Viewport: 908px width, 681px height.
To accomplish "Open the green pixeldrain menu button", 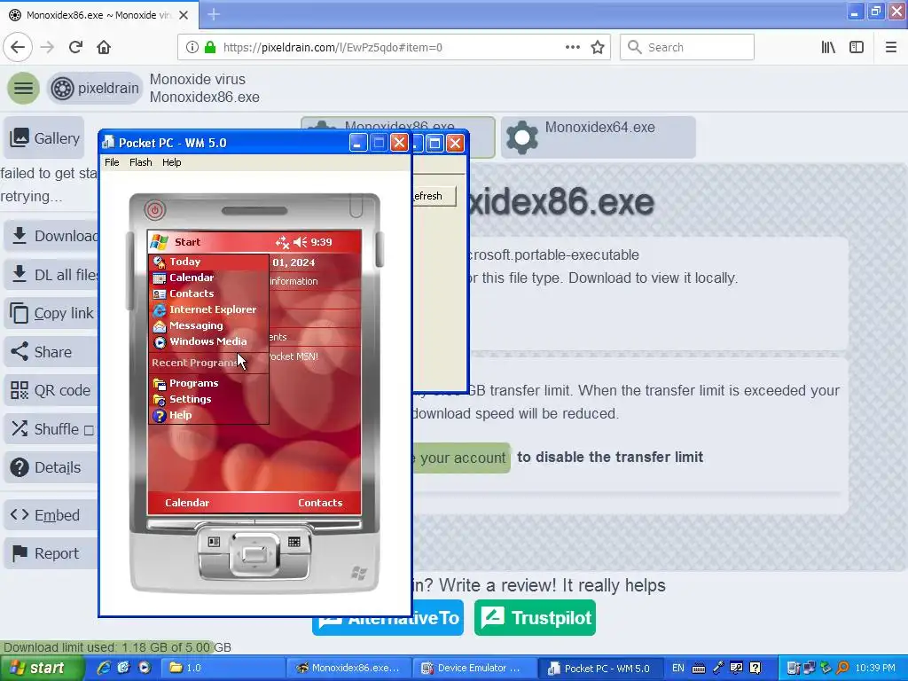I will coord(23,88).
